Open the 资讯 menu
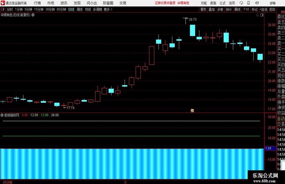 tap(64, 3)
